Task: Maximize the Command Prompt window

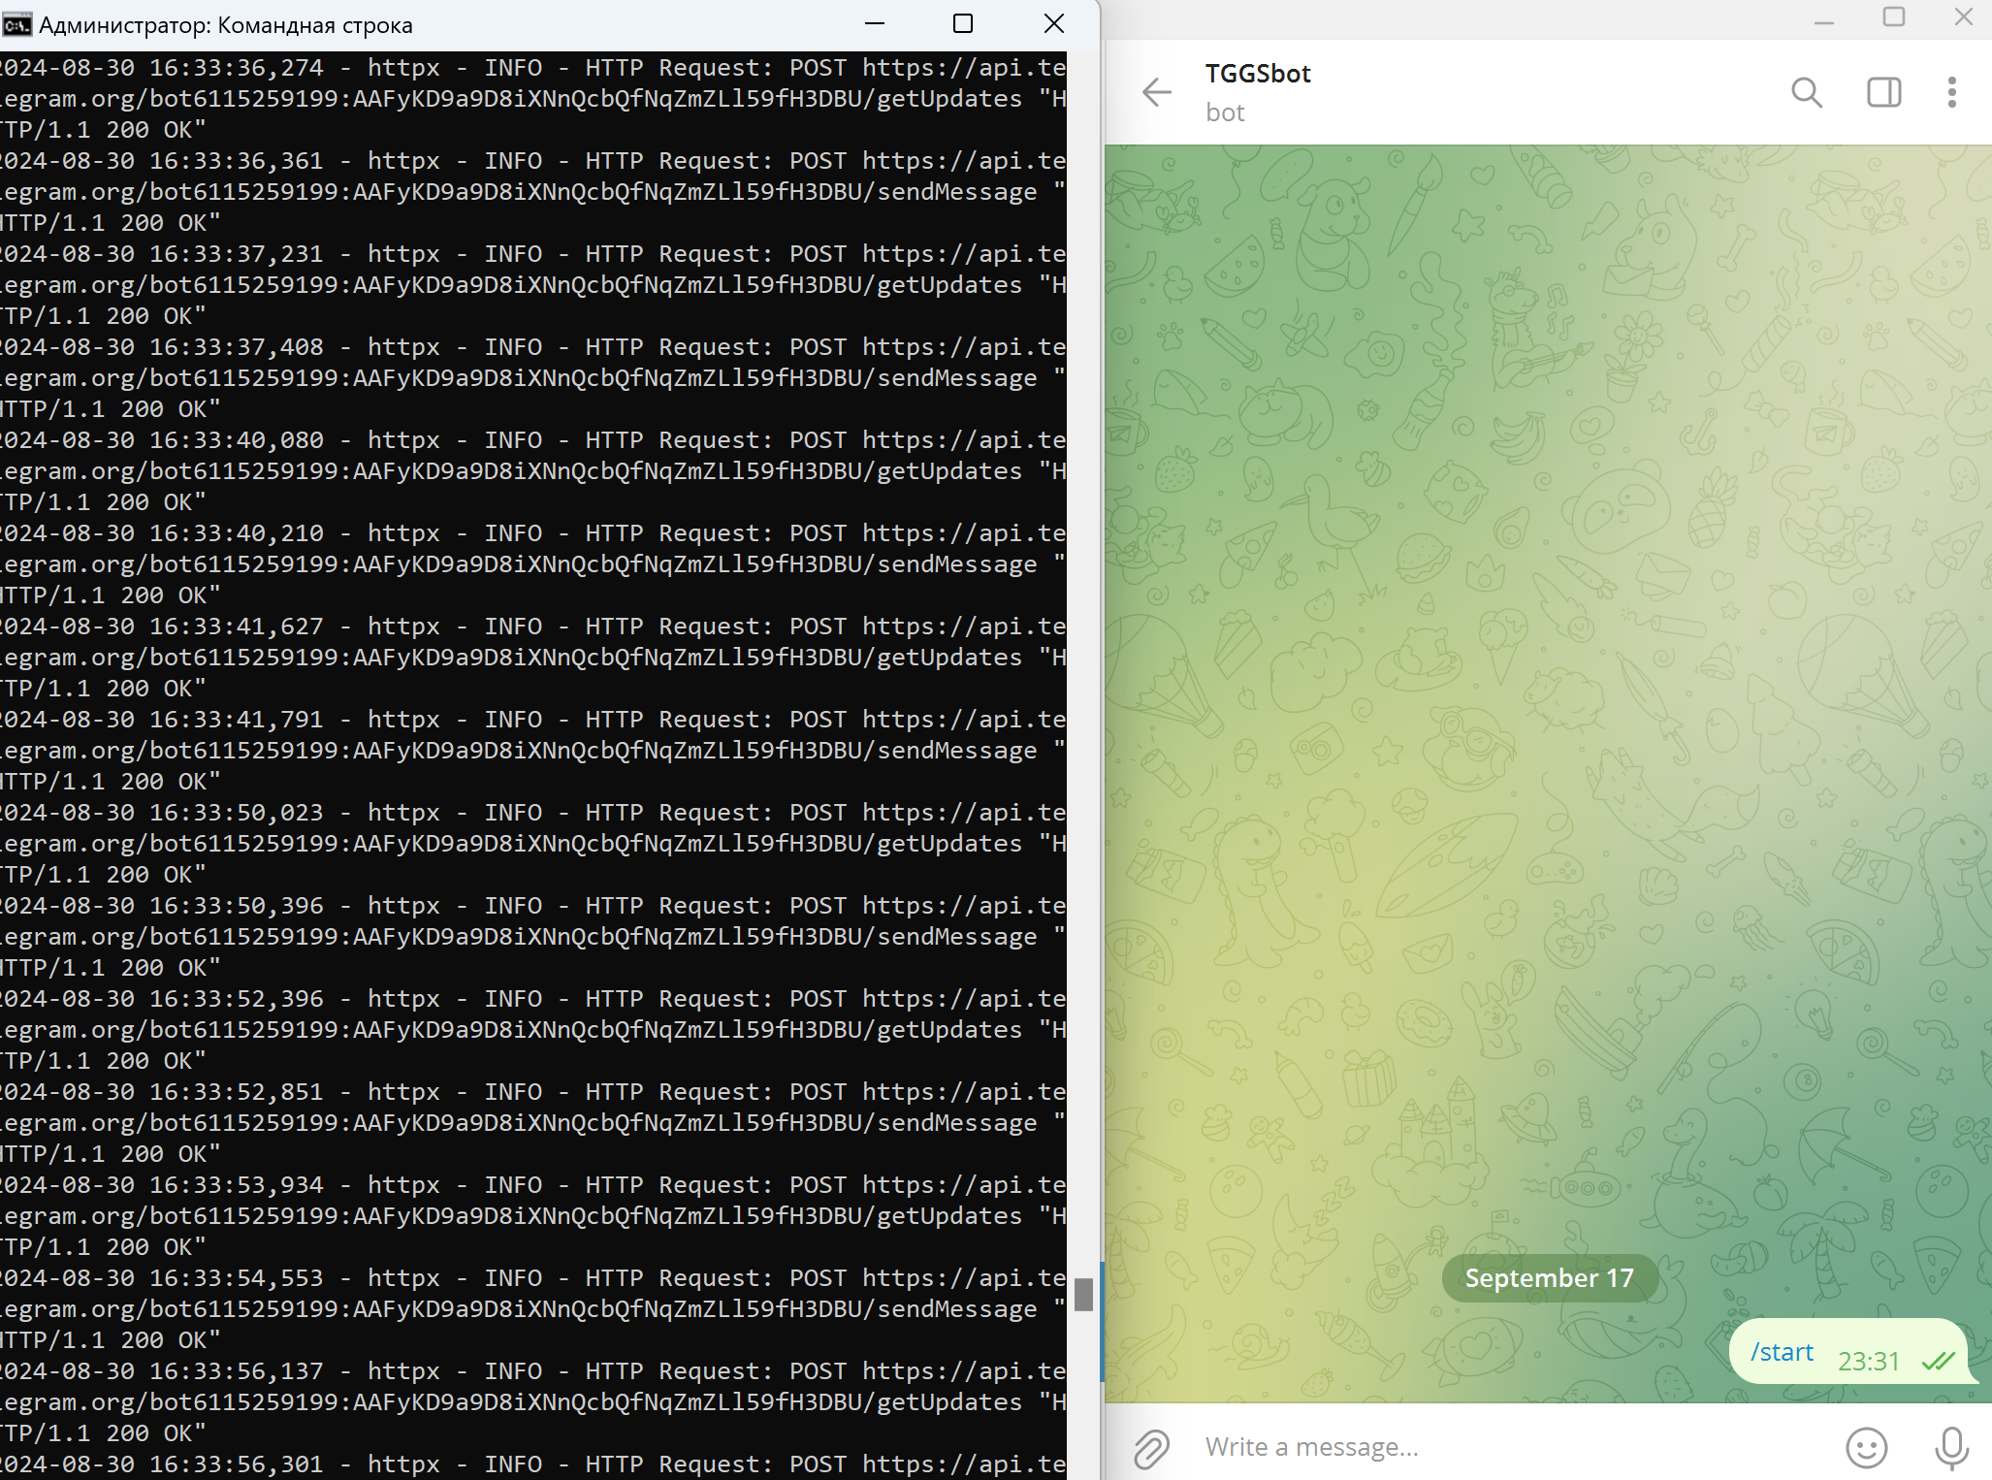Action: (962, 24)
